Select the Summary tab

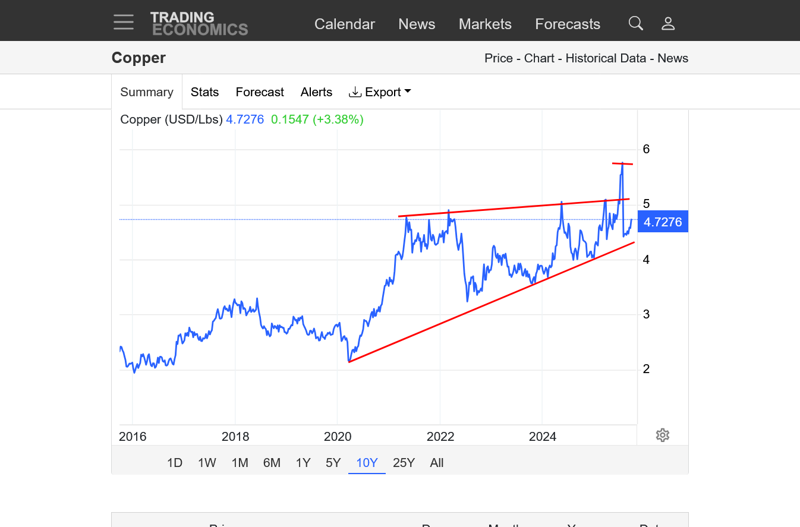coord(147,92)
